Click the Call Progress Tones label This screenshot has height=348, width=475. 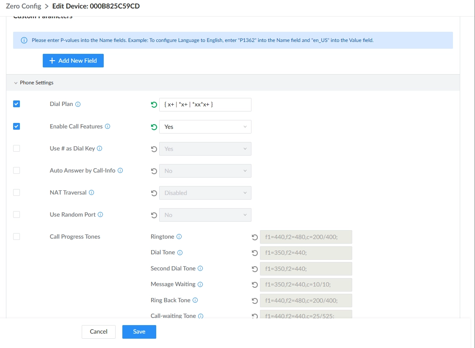coord(75,237)
